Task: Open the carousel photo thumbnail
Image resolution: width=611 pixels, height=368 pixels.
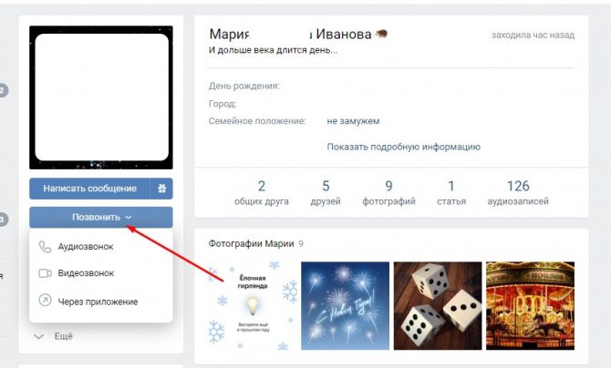Action: pos(530,306)
